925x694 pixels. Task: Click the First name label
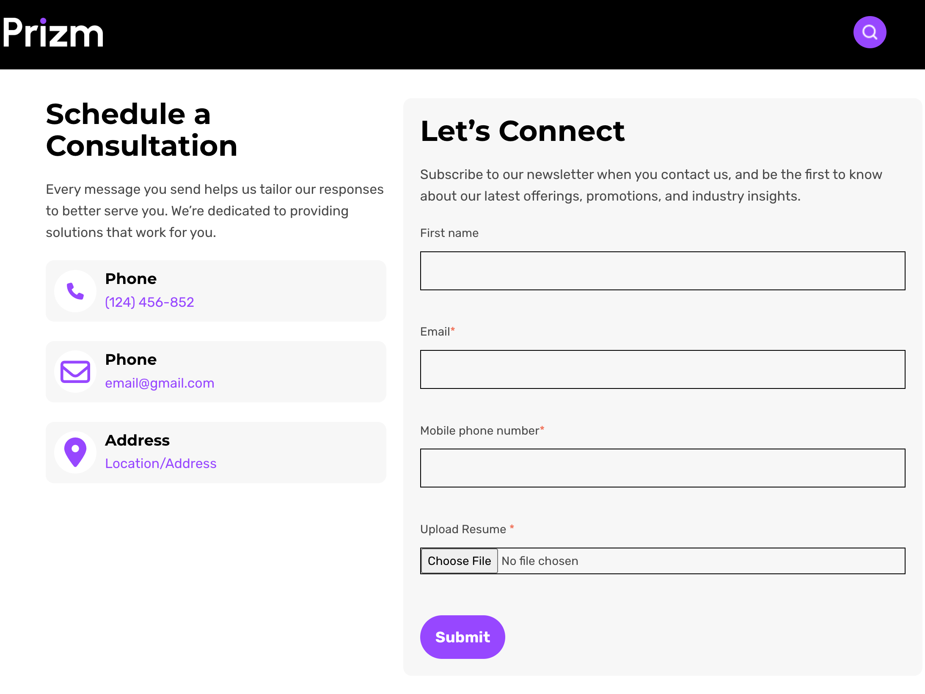click(x=449, y=233)
